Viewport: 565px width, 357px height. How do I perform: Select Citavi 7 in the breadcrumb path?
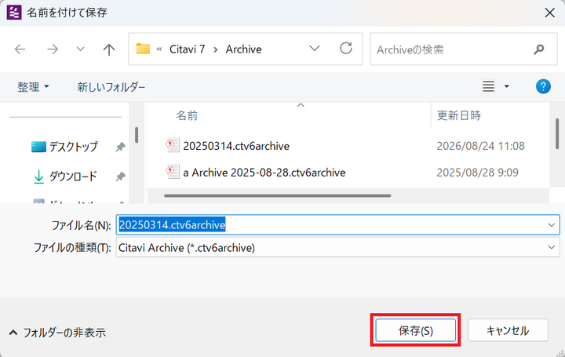187,49
